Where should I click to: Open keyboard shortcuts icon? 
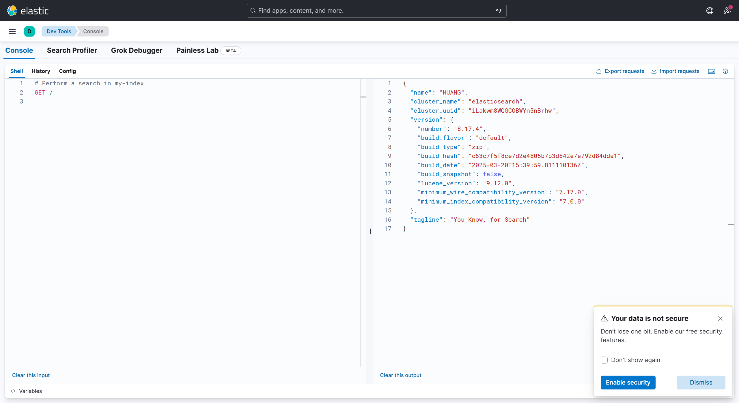point(712,71)
